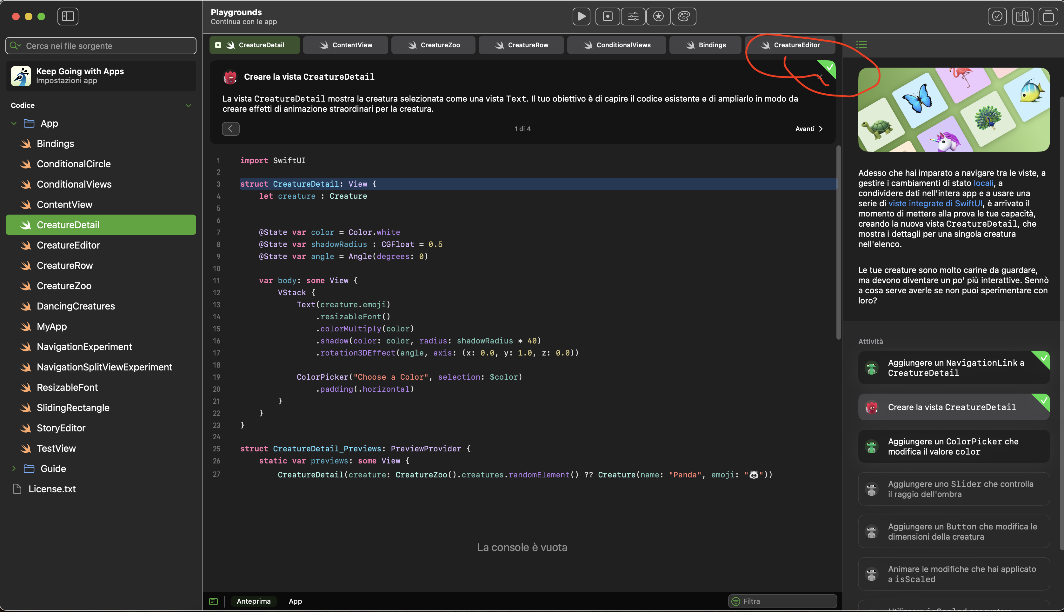1064x612 pixels.
Task: Run the app with the play button
Action: 581,17
